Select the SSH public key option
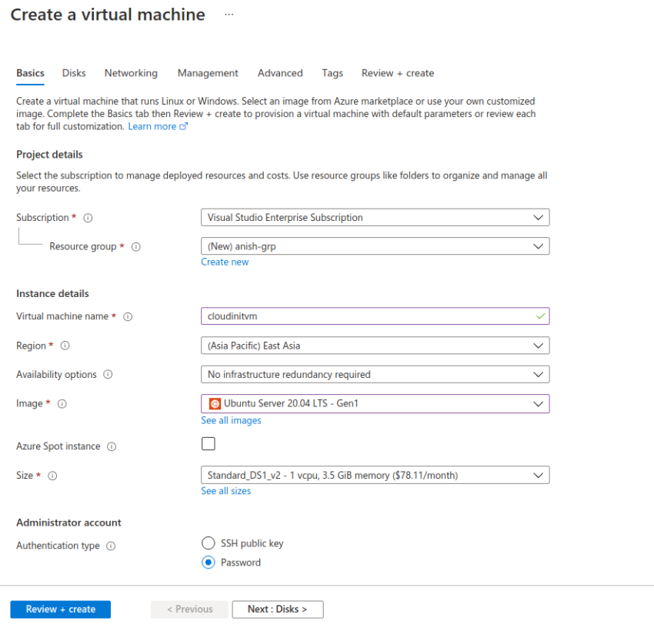654x628 pixels. 208,543
